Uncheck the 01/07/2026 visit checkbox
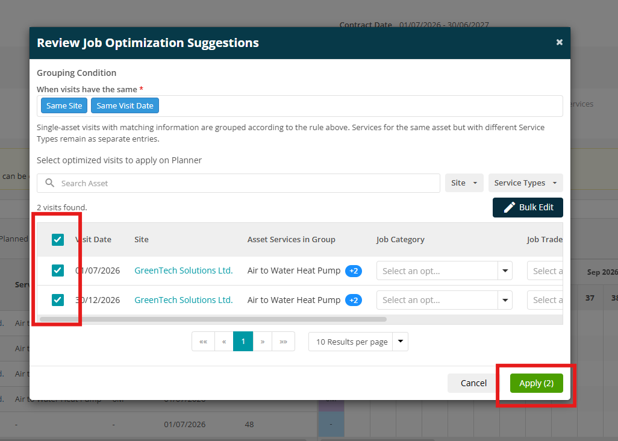Viewport: 618px width, 441px height. coord(58,271)
